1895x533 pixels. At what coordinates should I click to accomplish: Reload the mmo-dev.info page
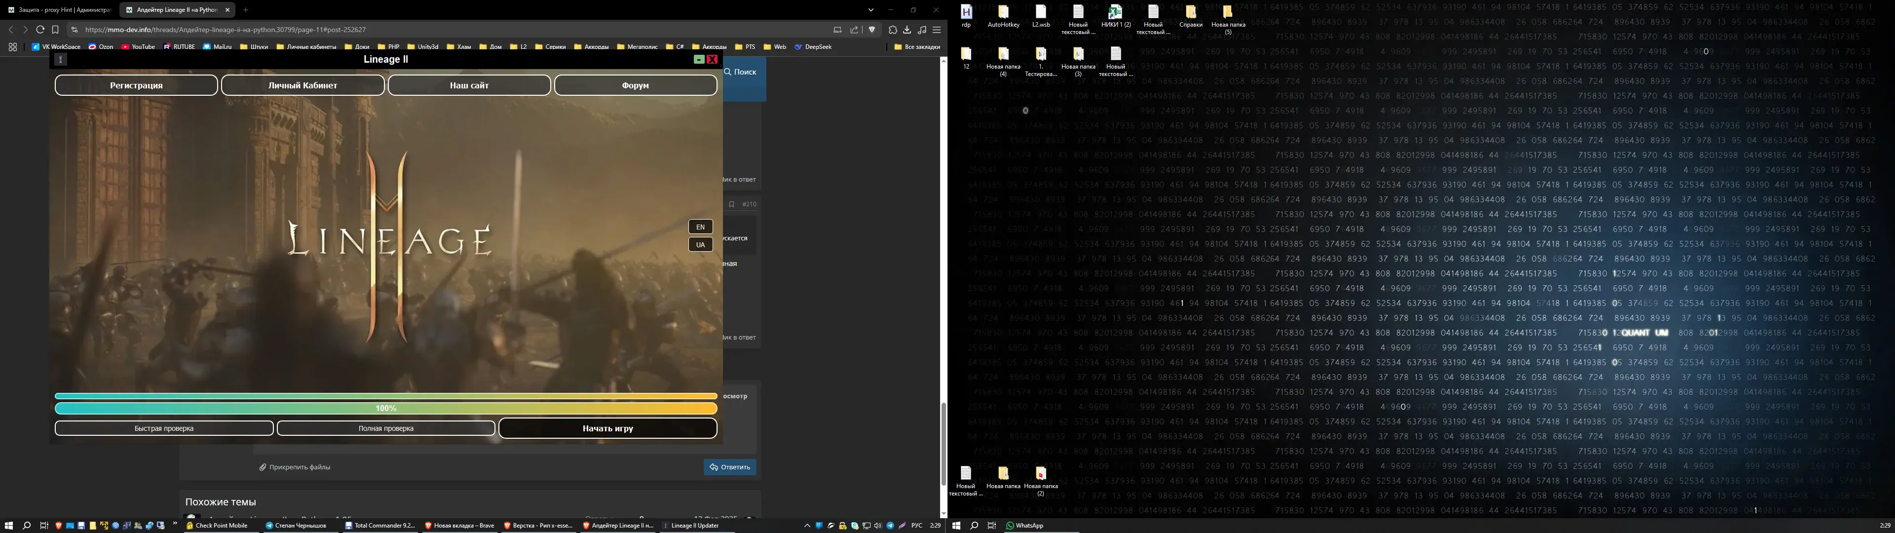pos(40,30)
